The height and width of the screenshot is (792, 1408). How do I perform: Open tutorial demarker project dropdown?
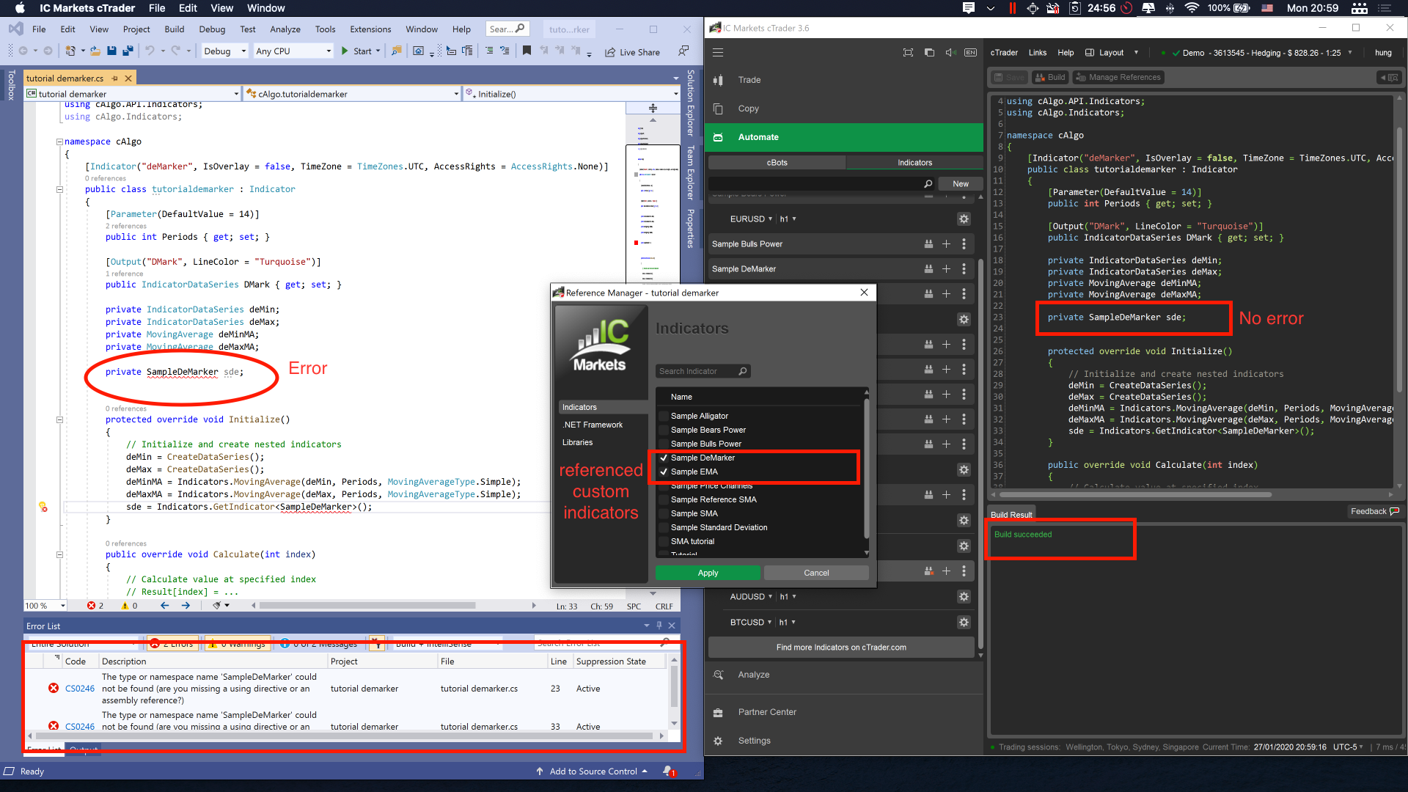133,94
